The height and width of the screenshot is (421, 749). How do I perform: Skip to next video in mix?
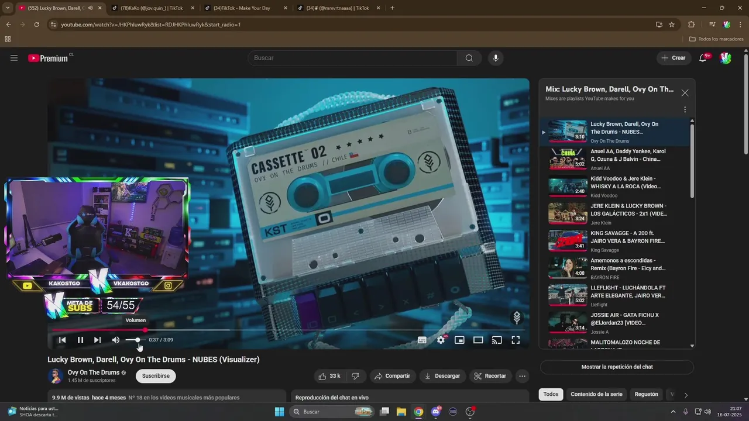(x=97, y=340)
